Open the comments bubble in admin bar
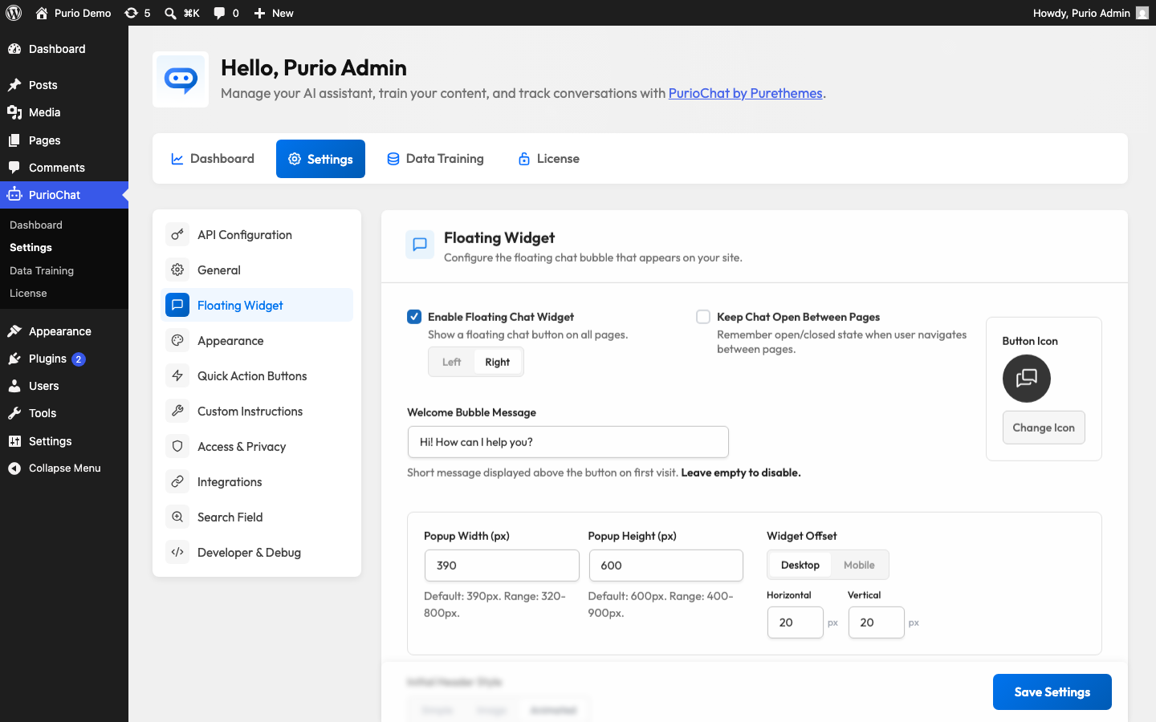The image size is (1156, 722). [219, 13]
